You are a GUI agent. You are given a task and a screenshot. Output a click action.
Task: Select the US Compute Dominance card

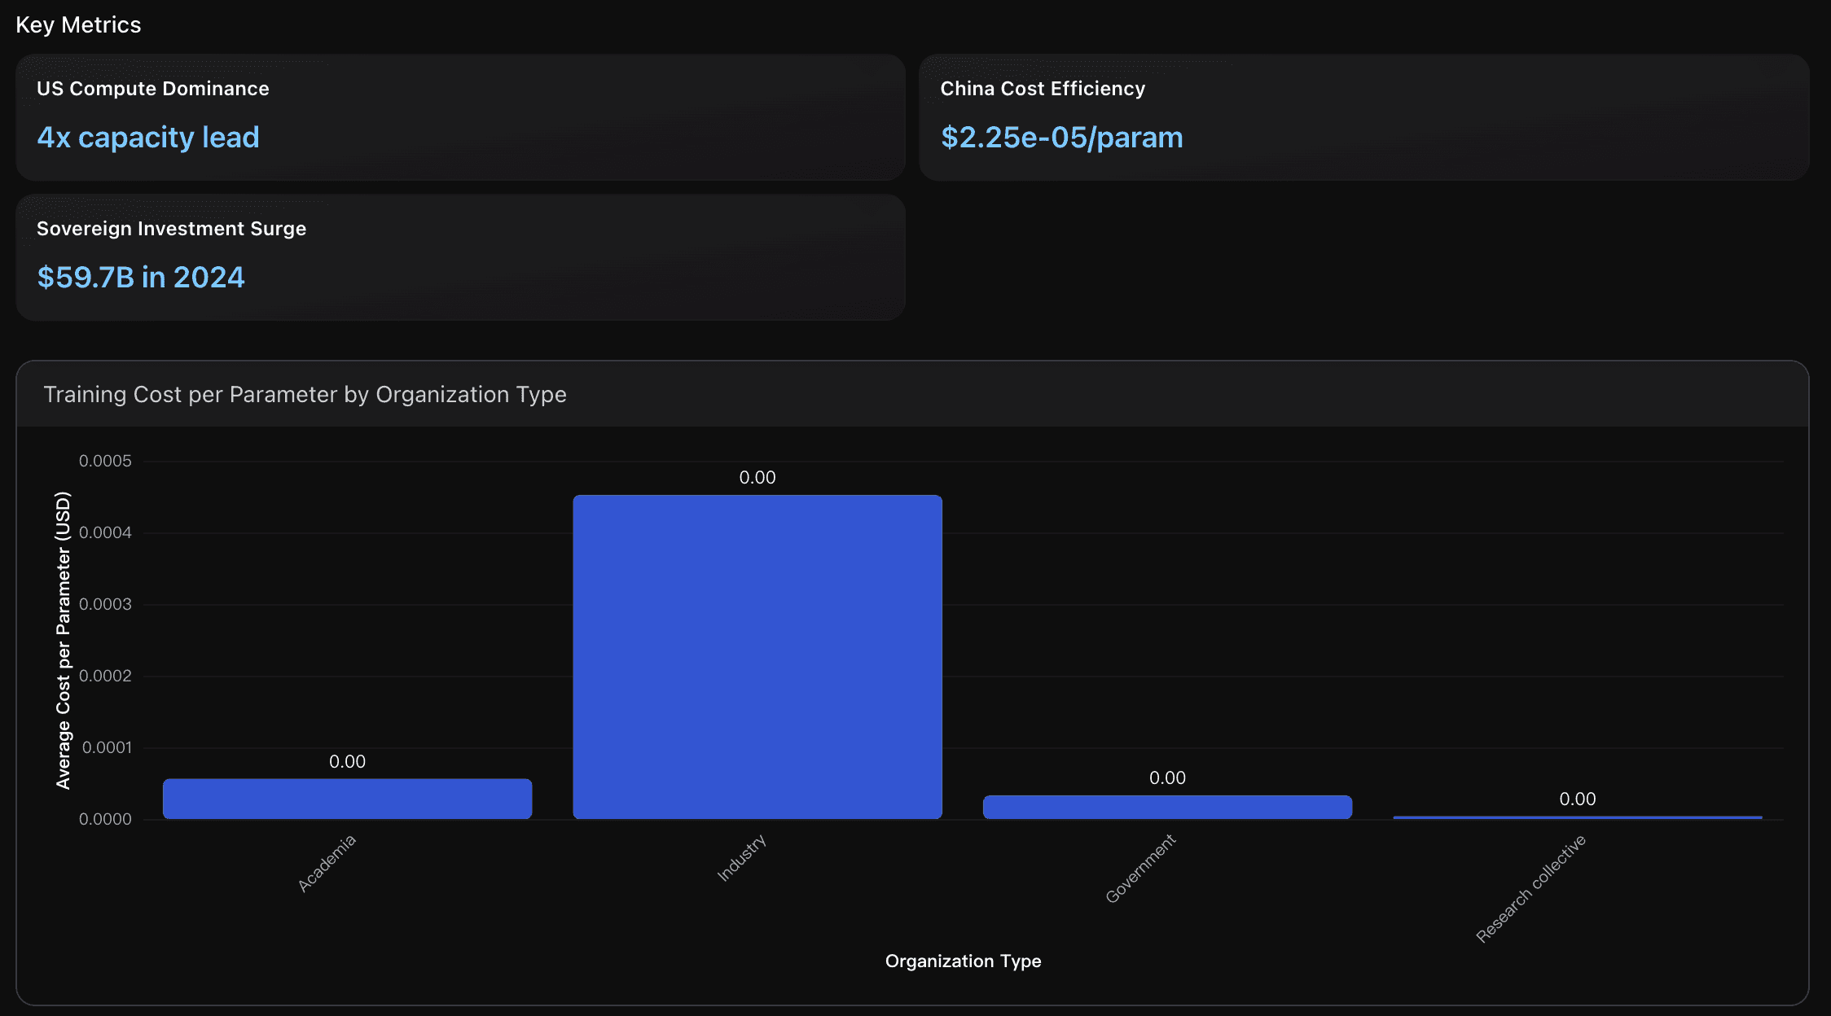point(460,117)
